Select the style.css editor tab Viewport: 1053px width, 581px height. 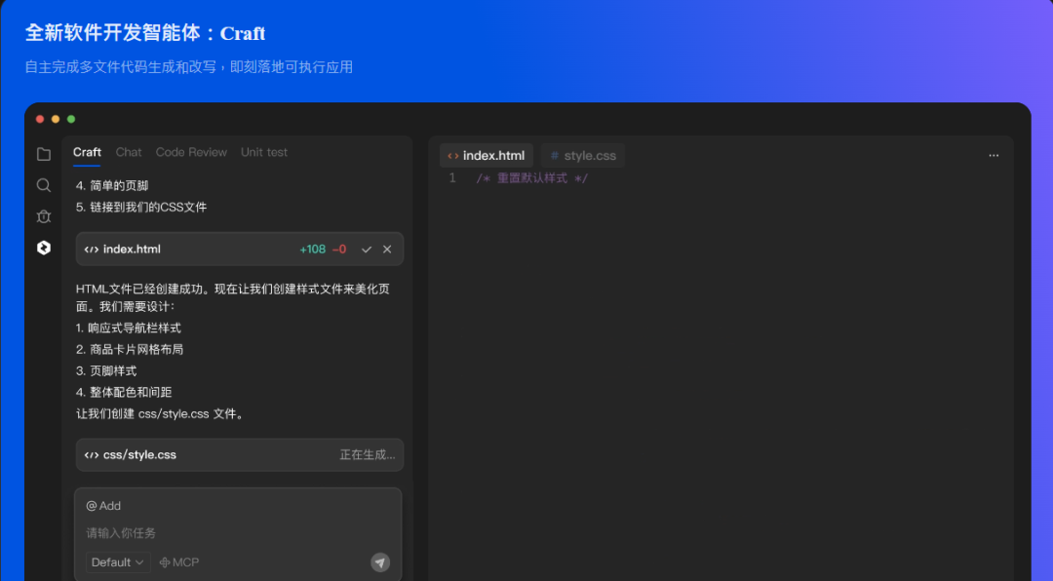(x=583, y=155)
